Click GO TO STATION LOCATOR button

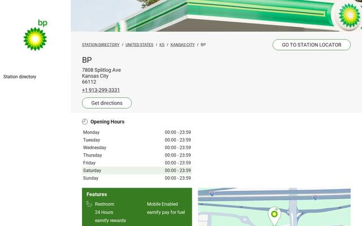tap(312, 45)
